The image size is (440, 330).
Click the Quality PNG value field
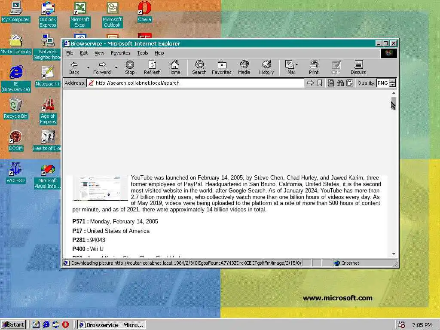coord(383,83)
